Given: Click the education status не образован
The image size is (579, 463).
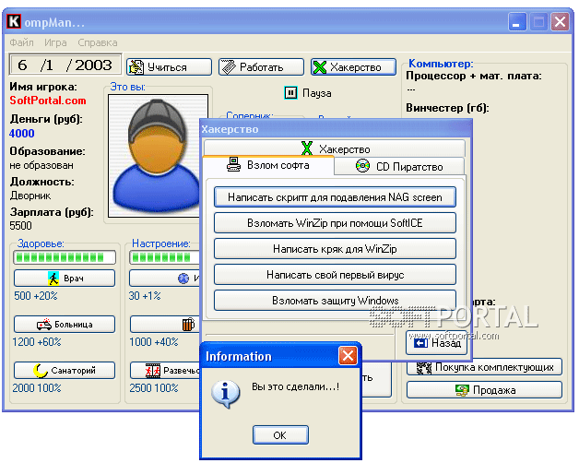Looking at the screenshot, I should click(41, 165).
